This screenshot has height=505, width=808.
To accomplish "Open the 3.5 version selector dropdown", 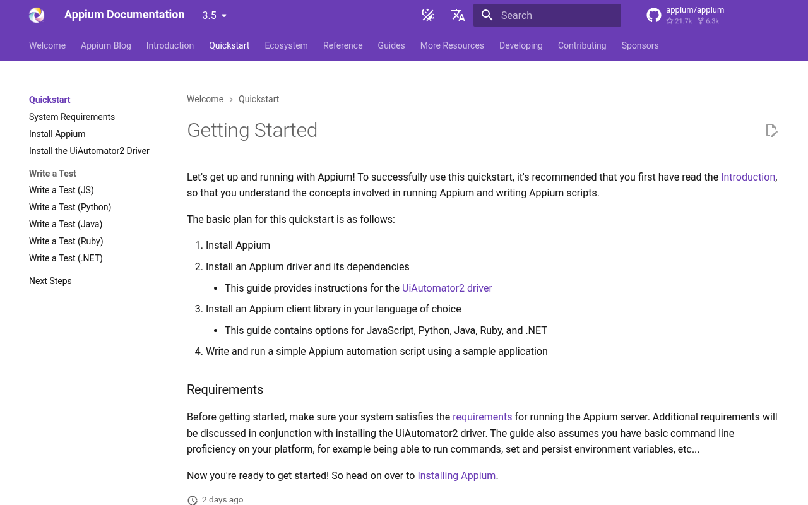I will (x=215, y=15).
